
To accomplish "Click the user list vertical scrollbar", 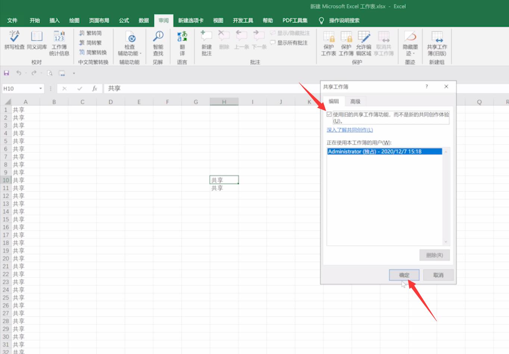I will 446,196.
